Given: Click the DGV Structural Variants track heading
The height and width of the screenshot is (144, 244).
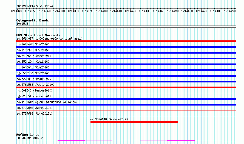Looking at the screenshot, I should (38, 35).
